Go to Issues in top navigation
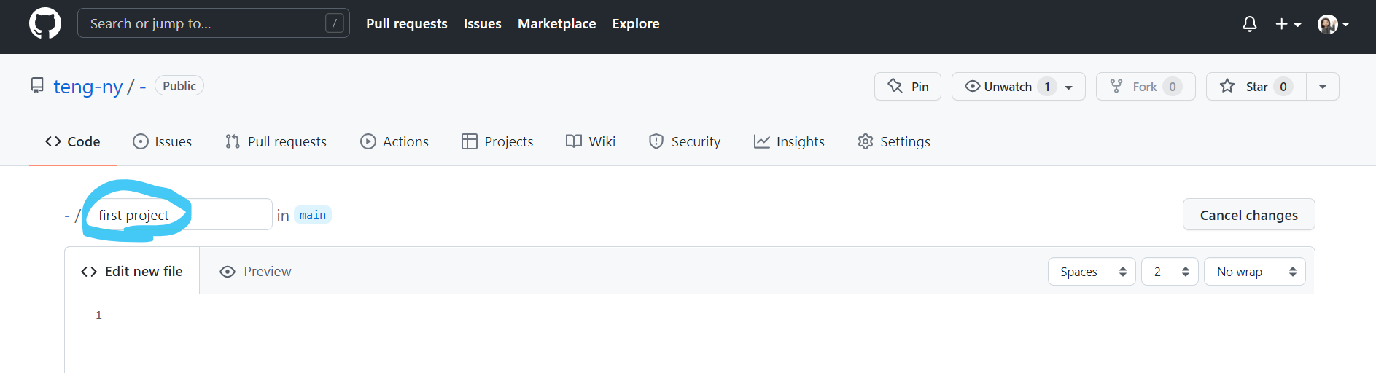Screen dimensions: 1376x373 tap(482, 23)
